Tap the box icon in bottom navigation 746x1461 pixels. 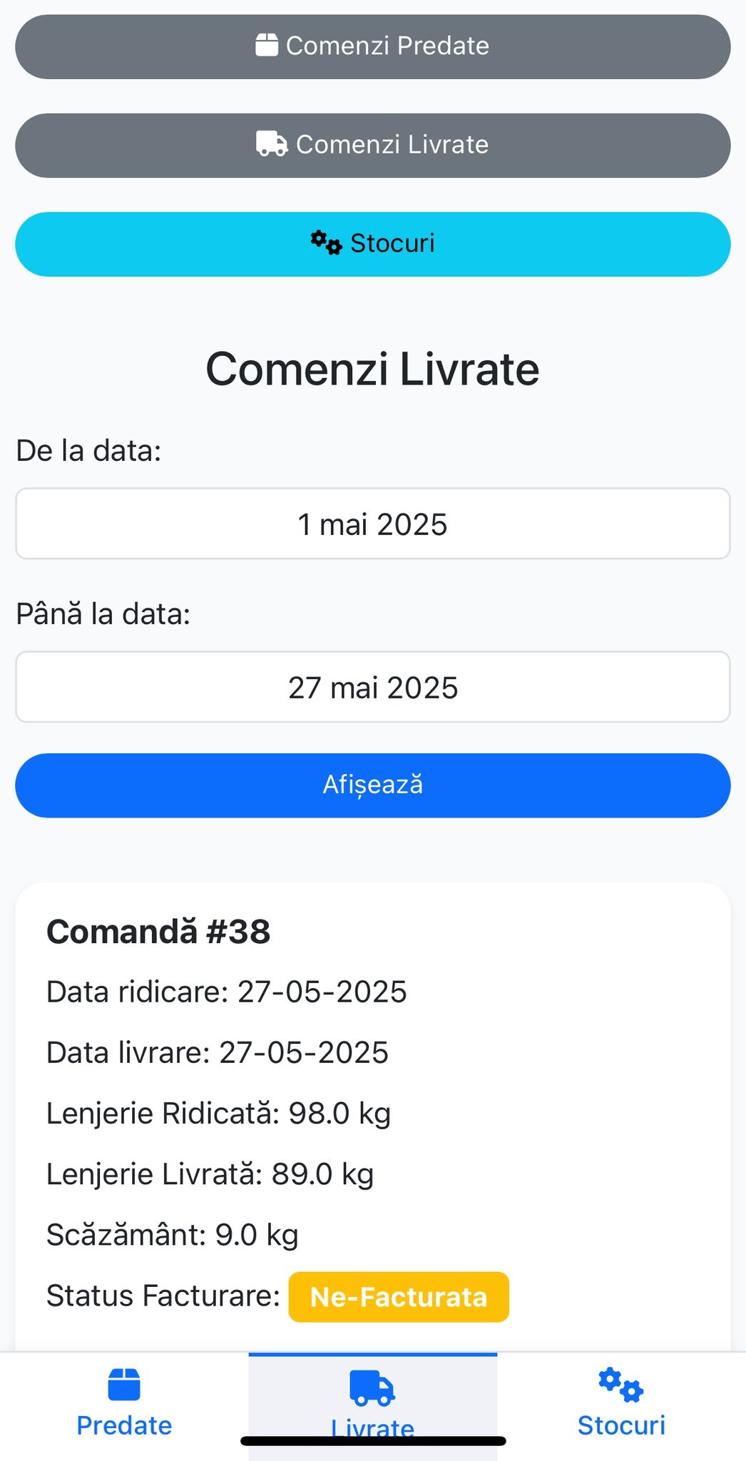[x=124, y=1385]
